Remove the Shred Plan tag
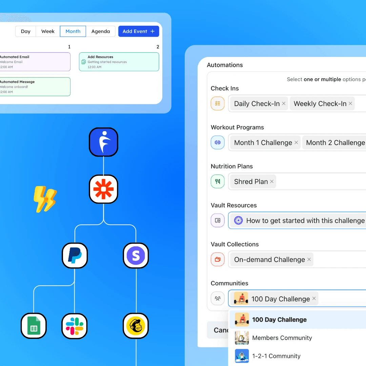Screen dimensions: 366x366 [272, 181]
